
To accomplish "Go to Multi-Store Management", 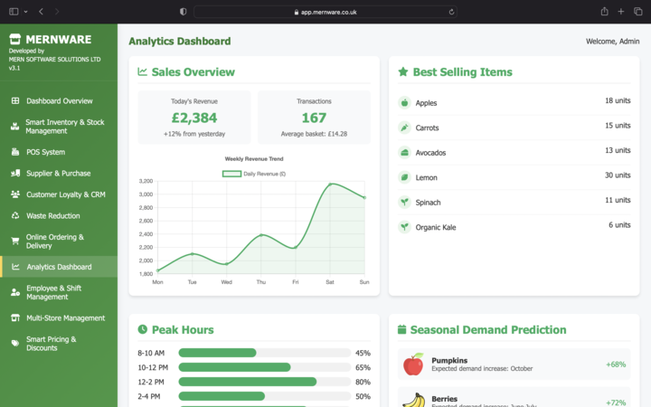I will [59, 318].
